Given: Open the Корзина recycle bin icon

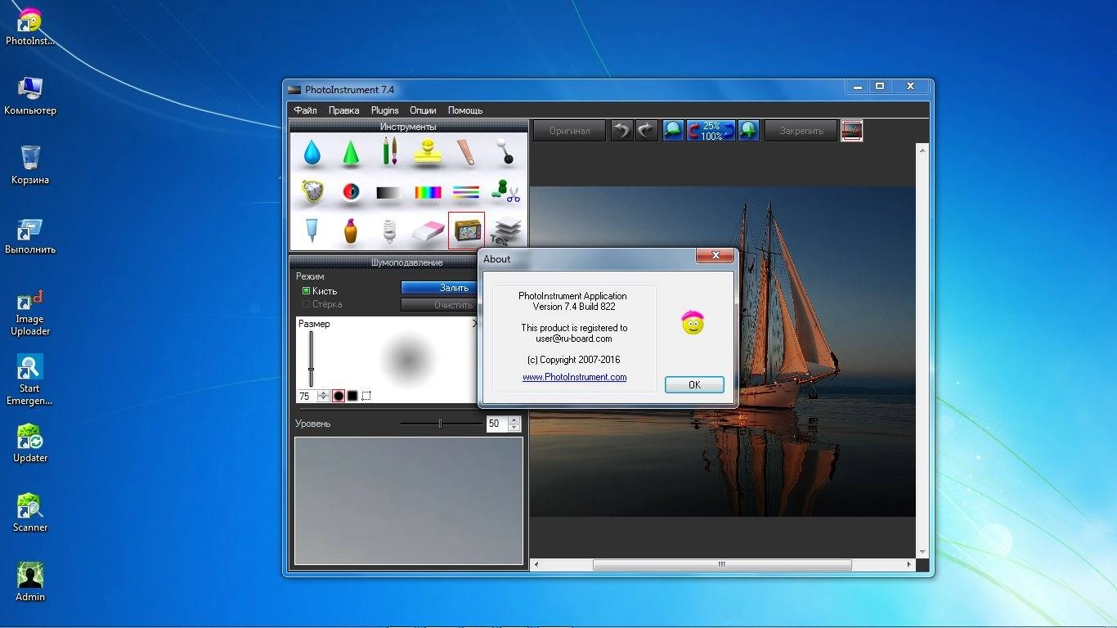Looking at the screenshot, I should pyautogui.click(x=30, y=165).
